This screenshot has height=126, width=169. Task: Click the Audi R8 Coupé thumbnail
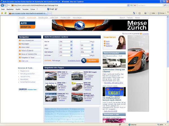coord(77,75)
